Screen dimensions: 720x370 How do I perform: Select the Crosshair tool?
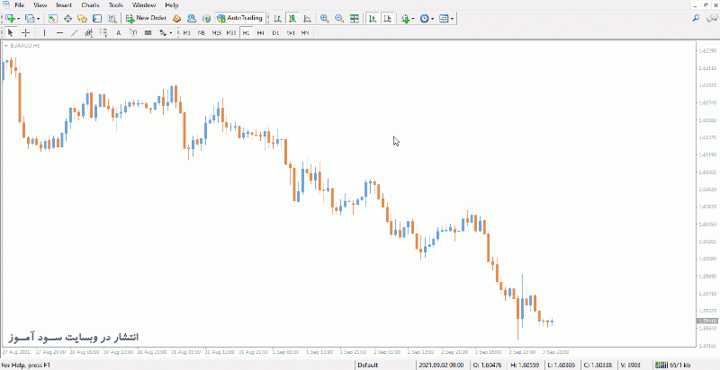(x=26, y=32)
